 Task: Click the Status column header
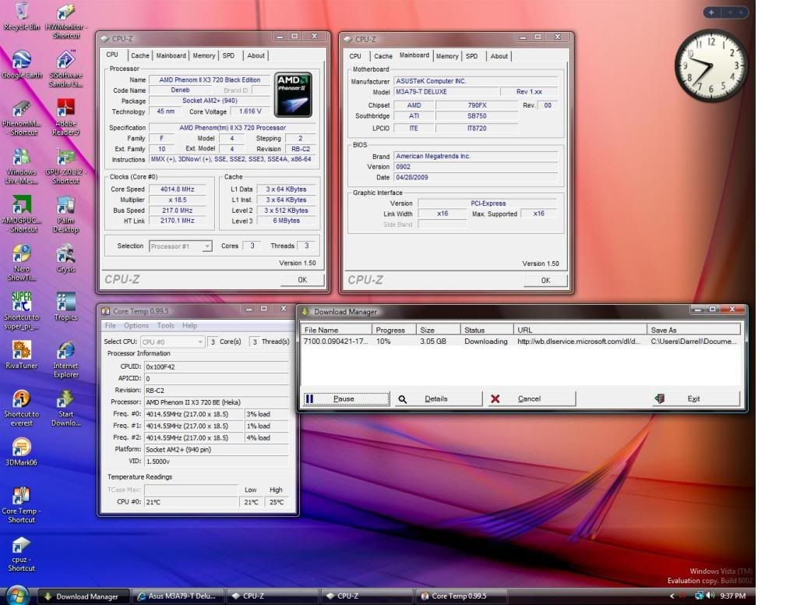coord(487,330)
